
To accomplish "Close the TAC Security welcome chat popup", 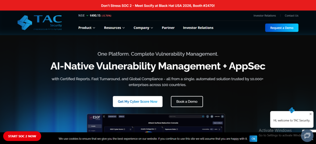I will click(310, 114).
